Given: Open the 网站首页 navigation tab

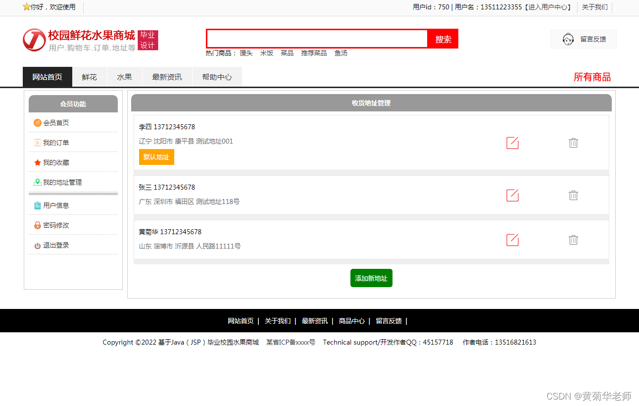Looking at the screenshot, I should coord(48,77).
